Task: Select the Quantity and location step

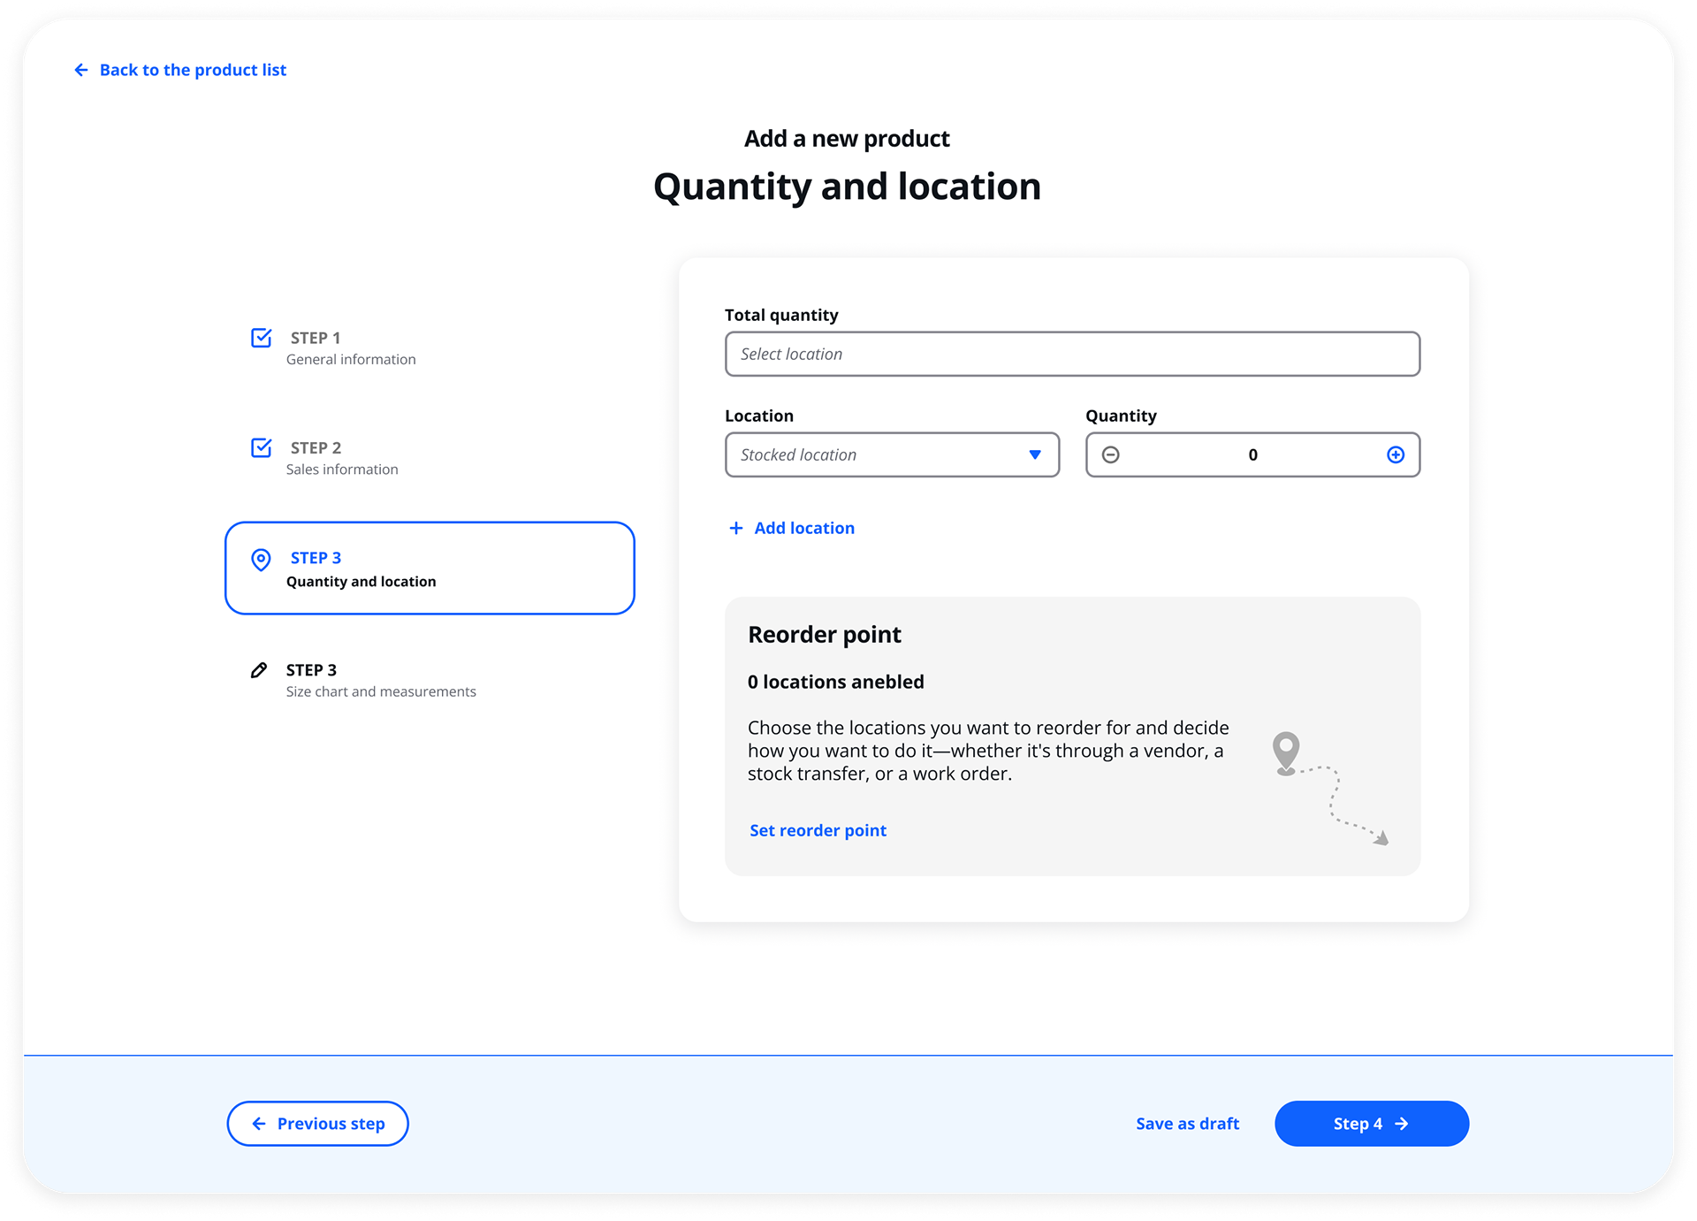Action: (430, 569)
